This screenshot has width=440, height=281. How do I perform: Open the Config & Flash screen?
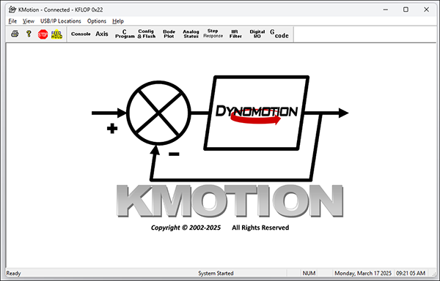tap(147, 34)
